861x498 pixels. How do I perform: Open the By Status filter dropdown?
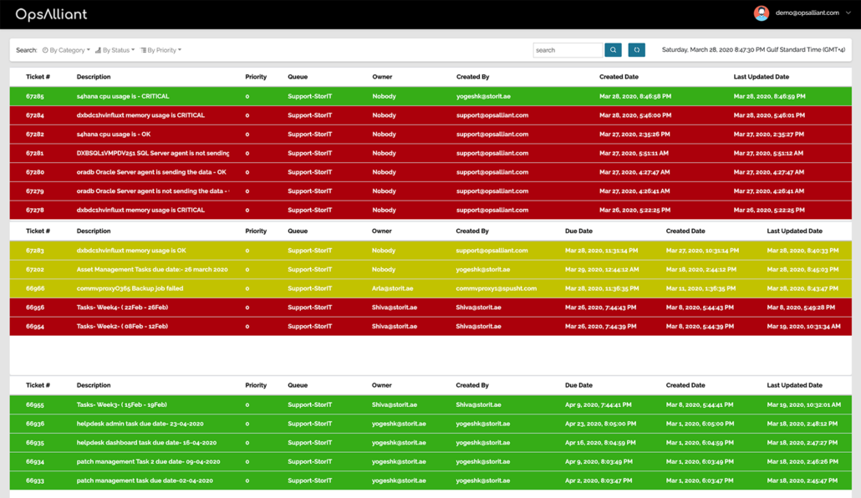coord(115,50)
